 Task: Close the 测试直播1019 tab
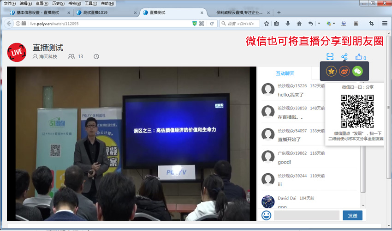pos(135,12)
